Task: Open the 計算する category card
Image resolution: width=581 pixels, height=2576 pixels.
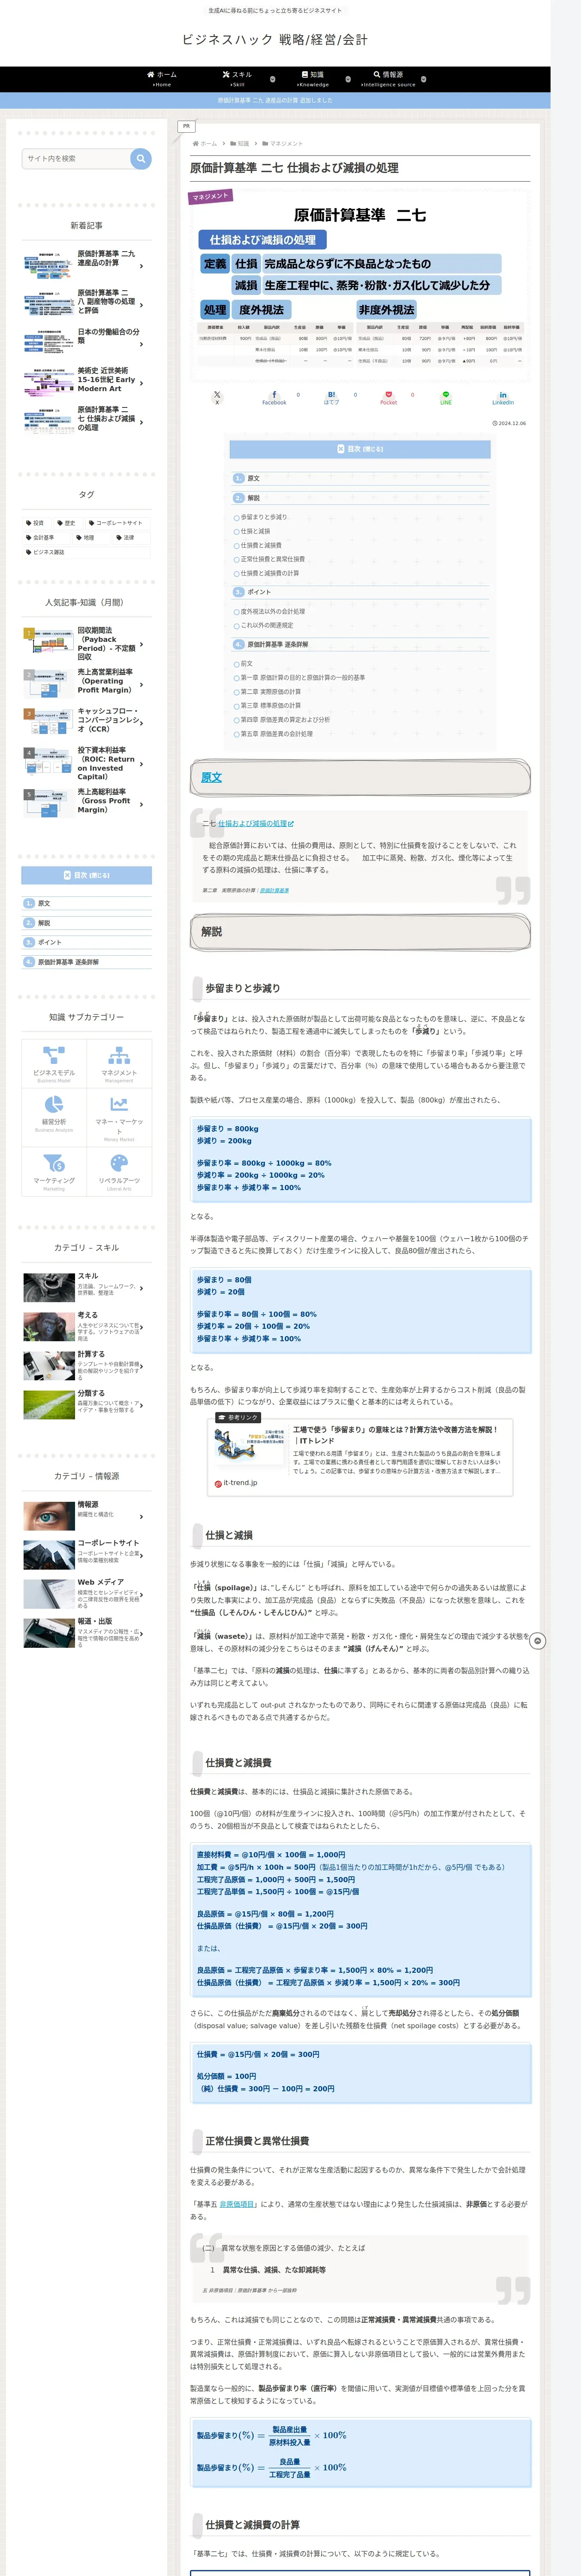Action: click(x=87, y=1366)
